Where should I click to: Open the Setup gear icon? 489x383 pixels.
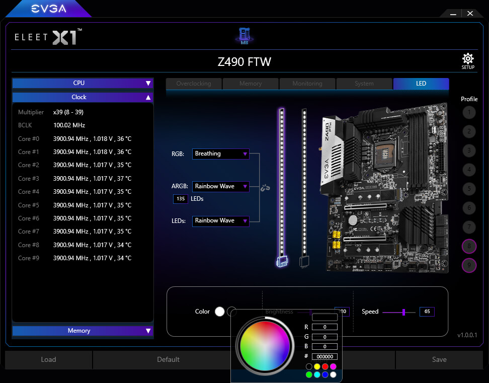tap(468, 61)
